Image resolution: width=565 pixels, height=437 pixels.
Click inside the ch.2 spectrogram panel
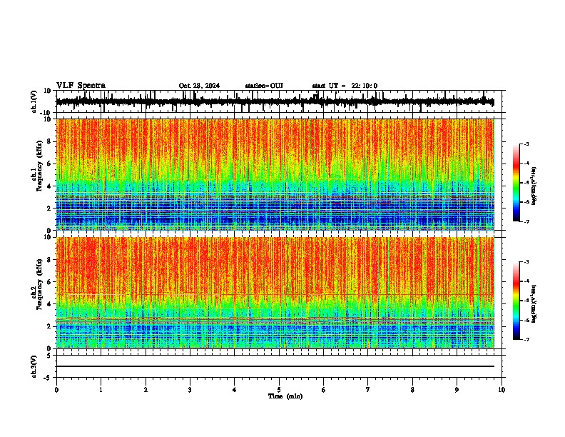(275, 293)
